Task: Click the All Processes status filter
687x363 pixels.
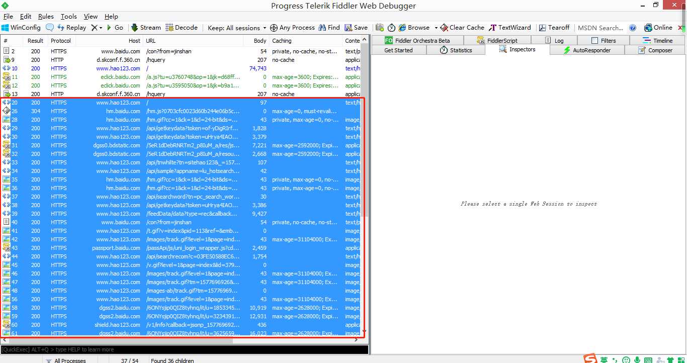Action: (x=65, y=360)
